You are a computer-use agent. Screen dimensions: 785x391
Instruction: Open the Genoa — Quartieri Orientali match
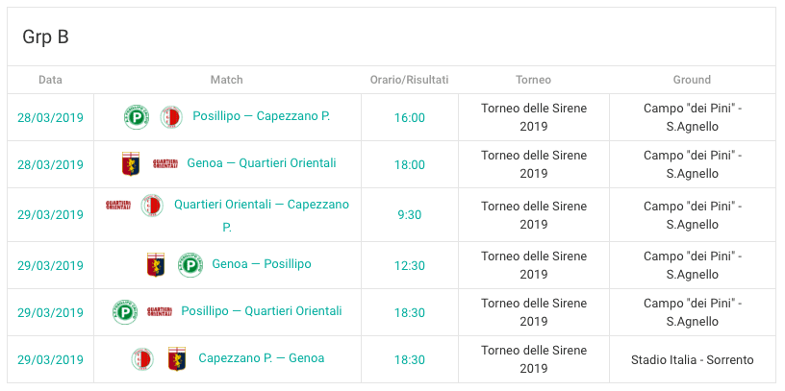point(261,163)
